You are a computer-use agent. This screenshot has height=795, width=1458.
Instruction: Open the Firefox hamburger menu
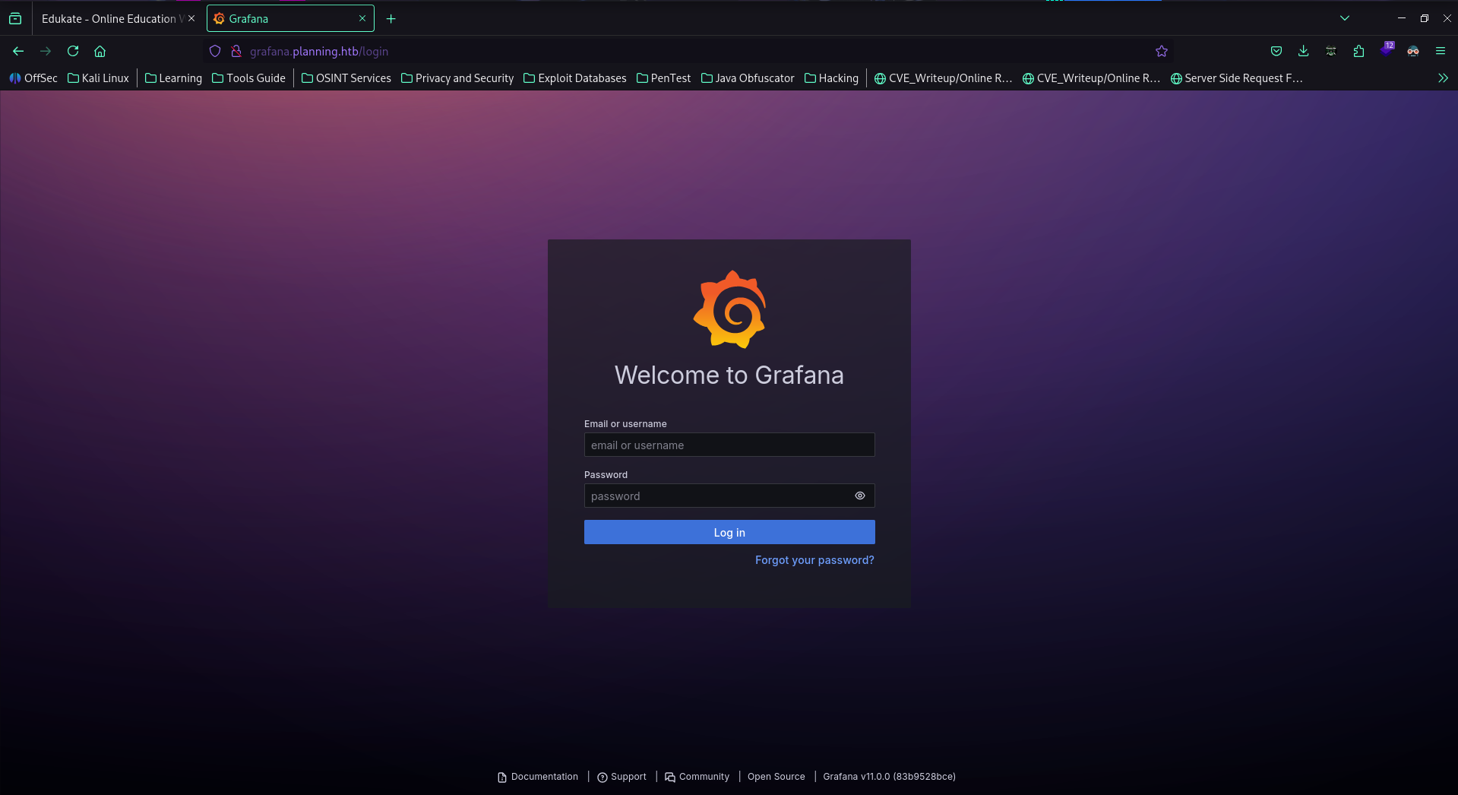click(x=1440, y=51)
